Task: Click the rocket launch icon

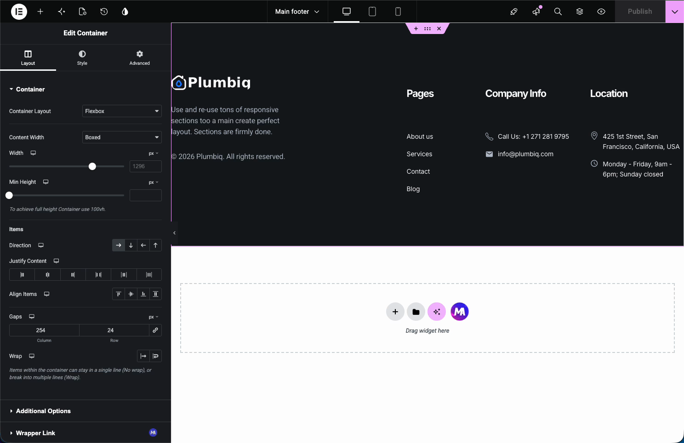Action: (514, 11)
